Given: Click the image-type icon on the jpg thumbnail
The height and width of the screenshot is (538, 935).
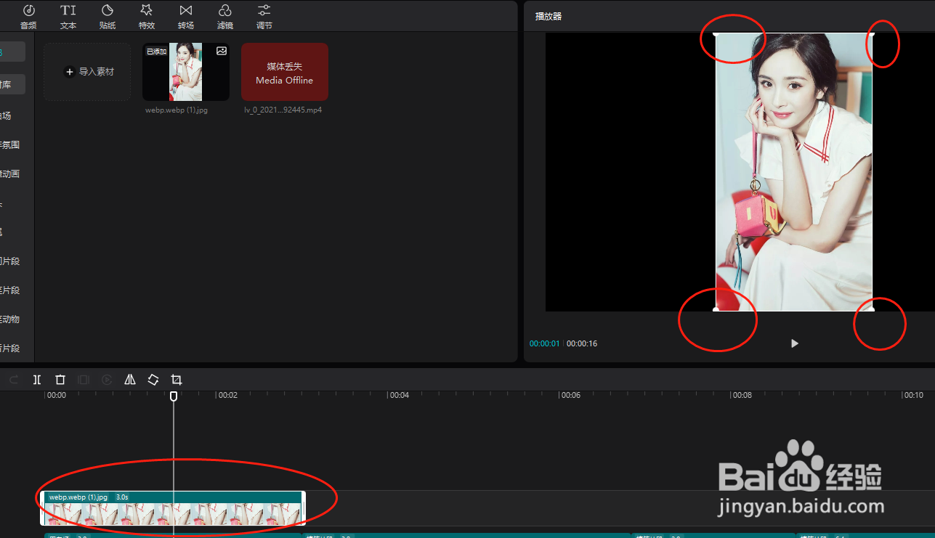Looking at the screenshot, I should point(222,52).
